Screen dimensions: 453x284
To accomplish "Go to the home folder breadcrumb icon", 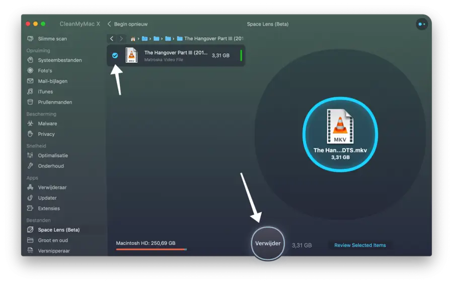I will coord(133,39).
